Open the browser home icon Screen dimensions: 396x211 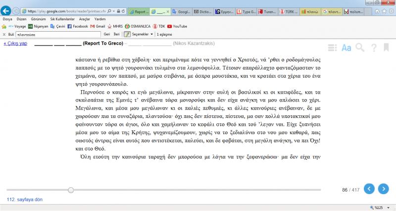click(377, 11)
